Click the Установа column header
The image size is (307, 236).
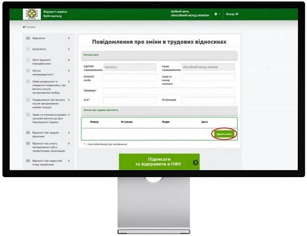pos(127,122)
